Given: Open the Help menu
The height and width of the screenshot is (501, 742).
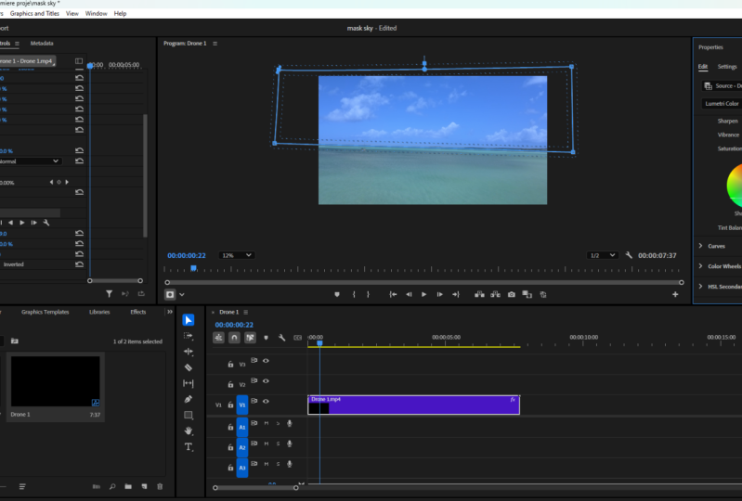Looking at the screenshot, I should (120, 13).
